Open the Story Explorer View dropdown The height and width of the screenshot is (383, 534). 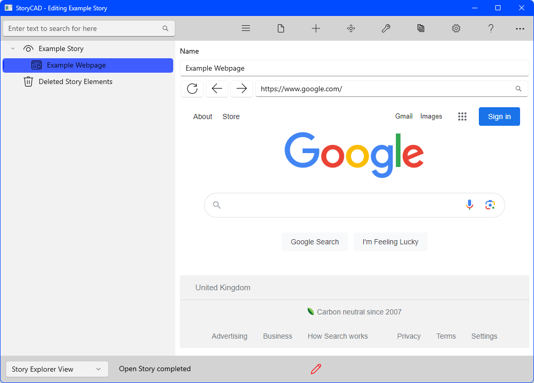click(x=57, y=369)
